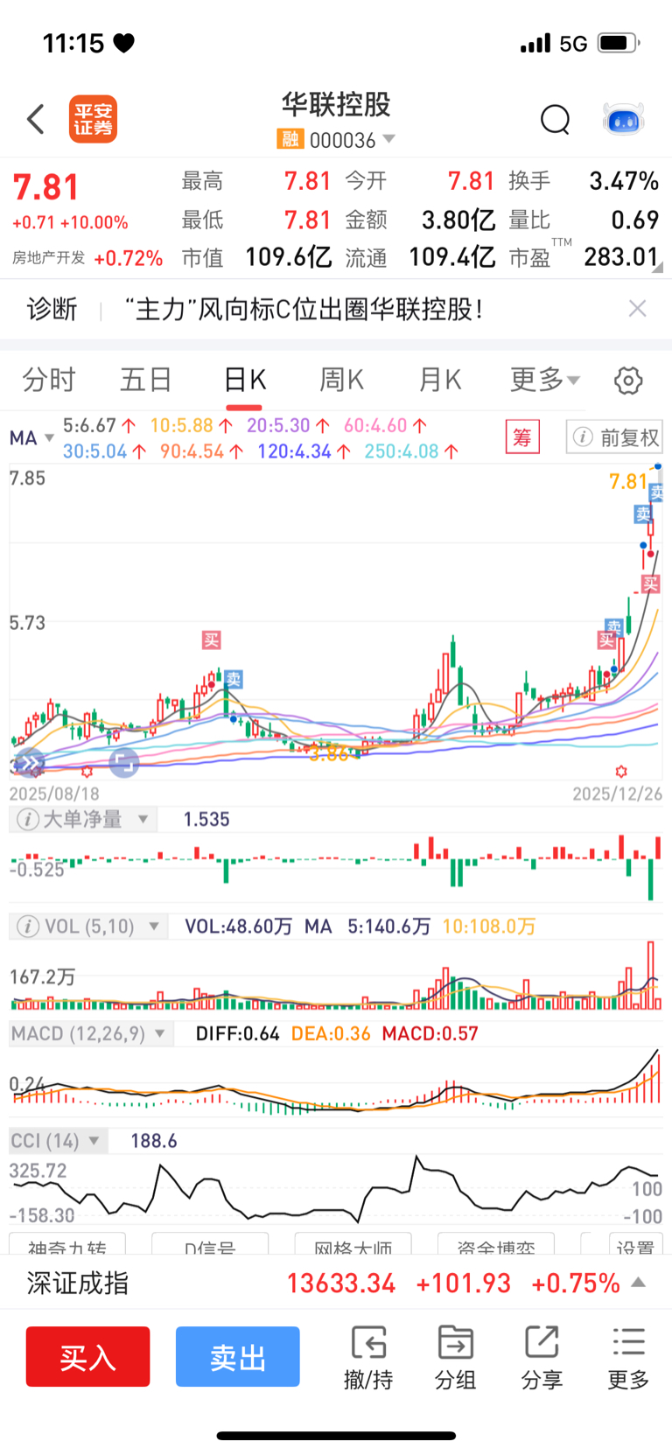Tap the info icon beside 前复权
This screenshot has height=1455, width=672.
point(583,437)
